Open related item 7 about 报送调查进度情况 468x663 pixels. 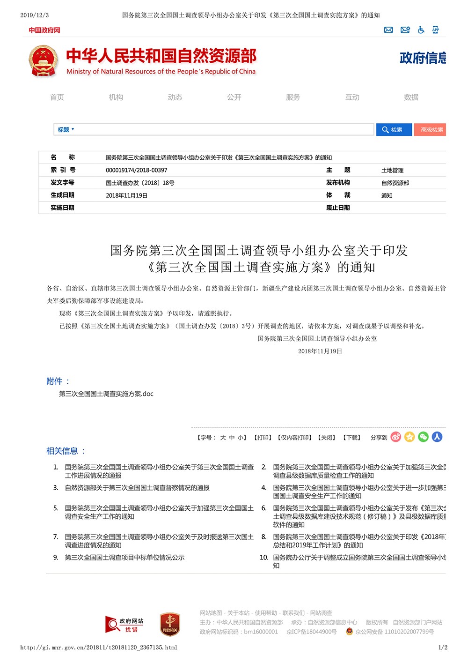pos(160,541)
